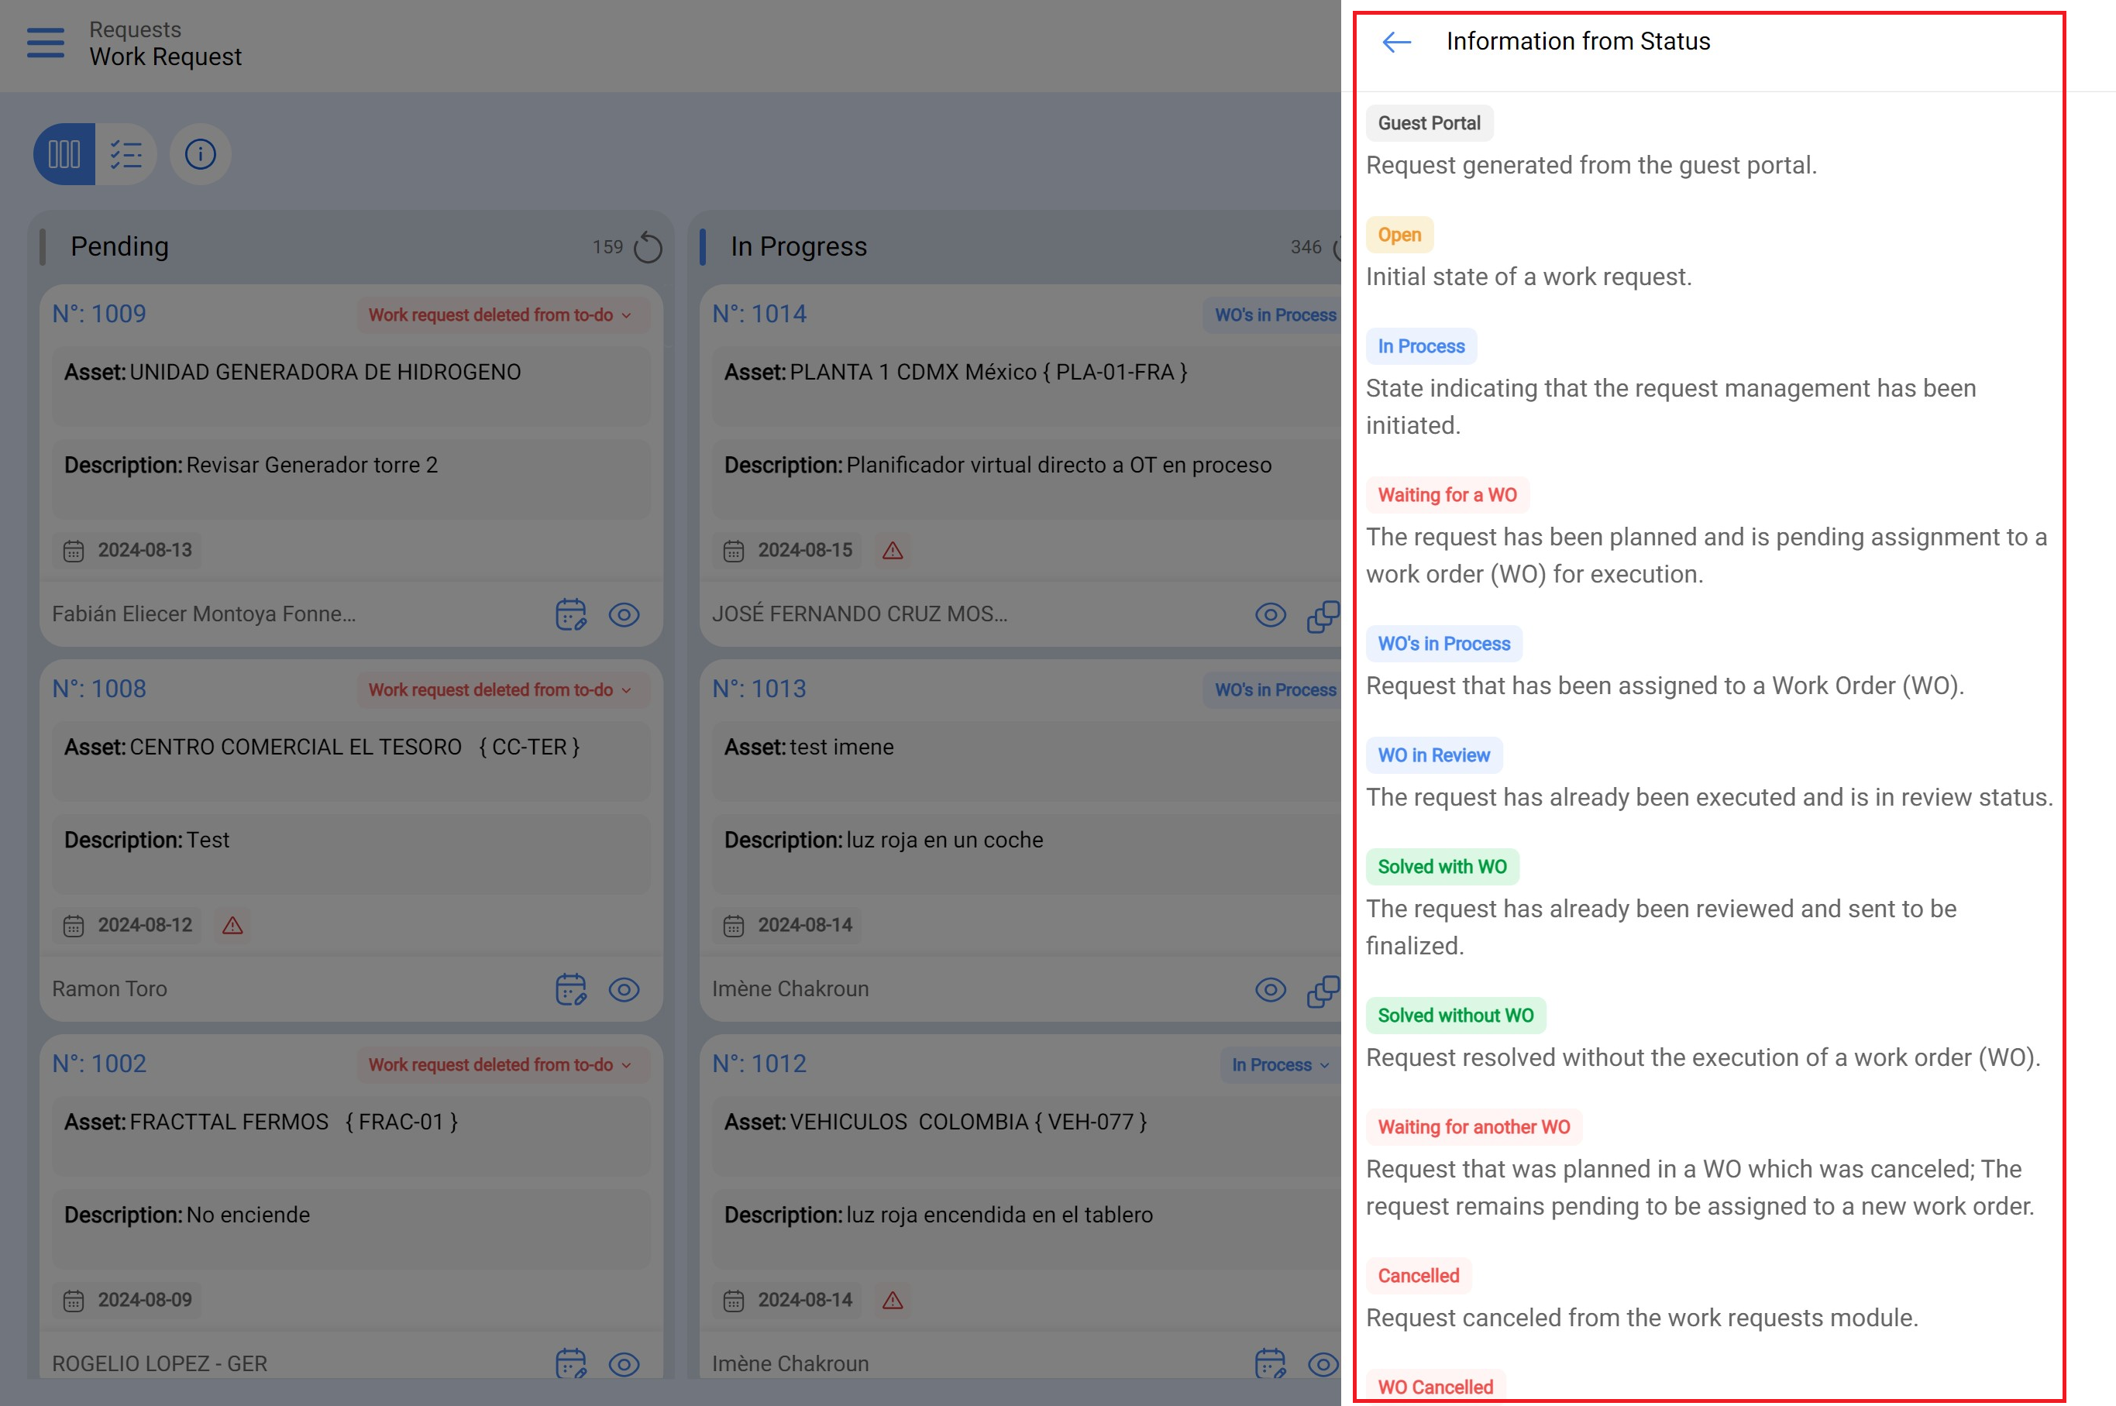
Task: View request 1008 details with eye icon
Action: pyautogui.click(x=624, y=990)
